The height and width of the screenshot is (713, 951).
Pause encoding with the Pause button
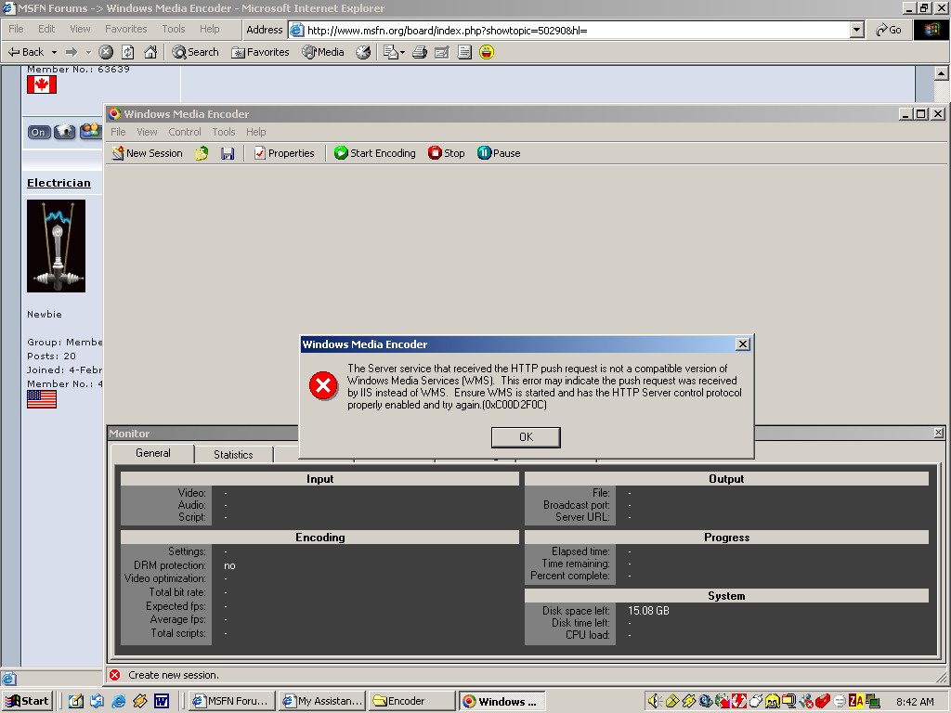tap(499, 153)
